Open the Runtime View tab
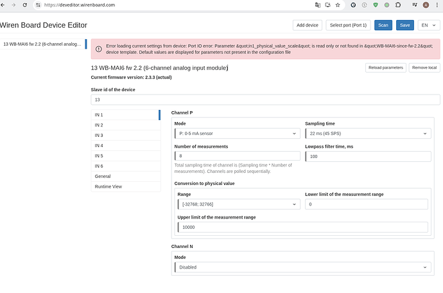This screenshot has height=293, width=443. [126, 187]
